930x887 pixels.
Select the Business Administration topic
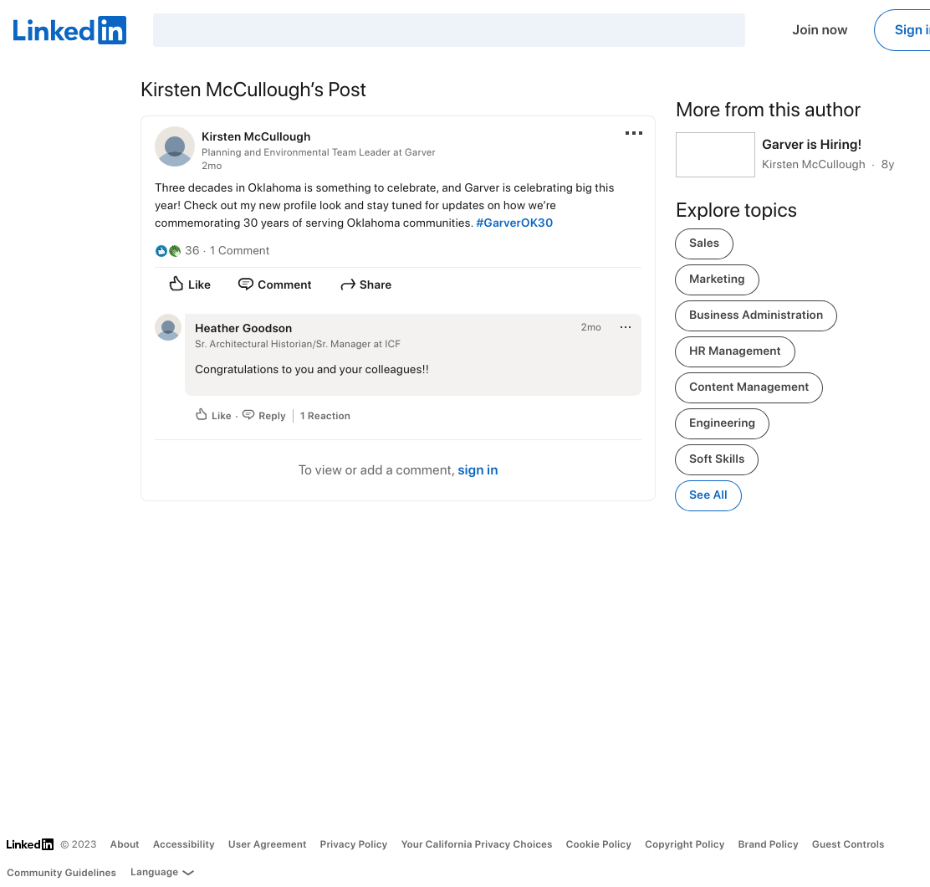(756, 315)
